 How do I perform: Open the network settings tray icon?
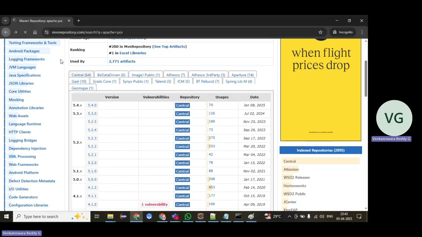316,217
